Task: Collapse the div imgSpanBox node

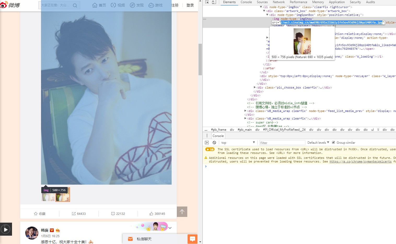Action: 267,15
